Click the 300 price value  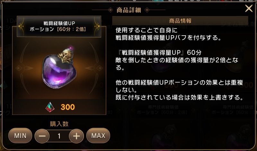68,107
